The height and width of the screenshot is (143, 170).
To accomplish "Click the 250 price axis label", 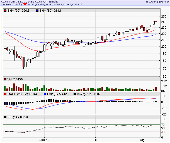I will tap(164, 16).
